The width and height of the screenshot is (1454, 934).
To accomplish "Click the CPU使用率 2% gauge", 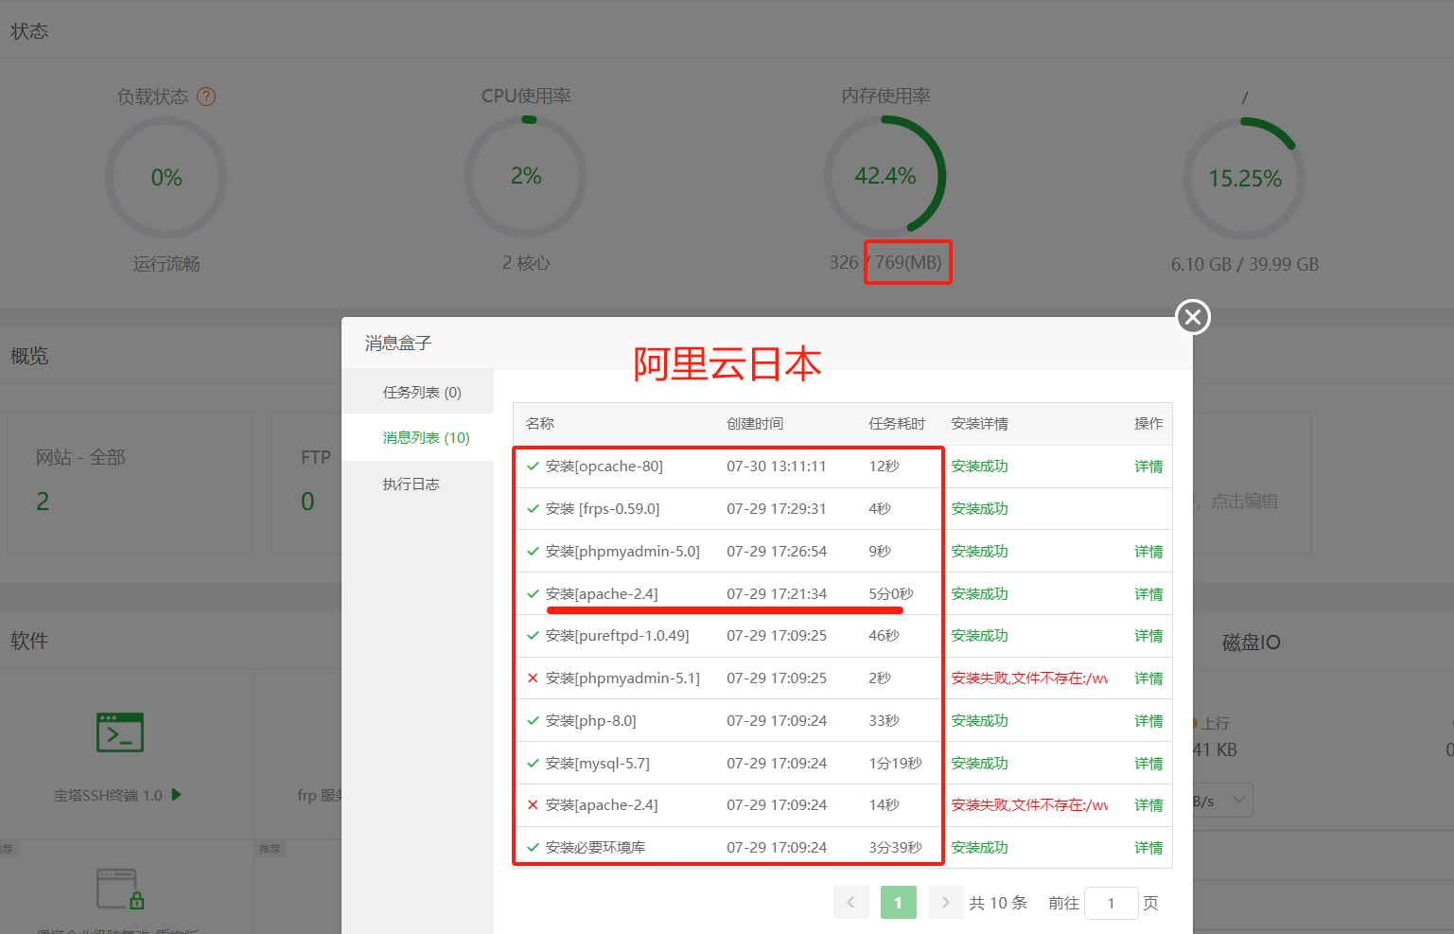I will (526, 177).
